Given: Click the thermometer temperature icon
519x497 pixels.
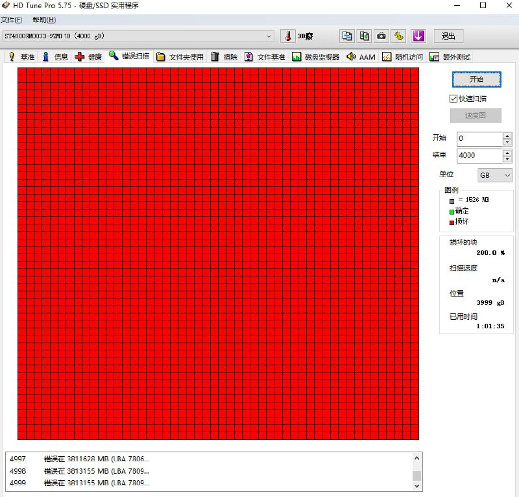Looking at the screenshot, I should (x=288, y=36).
